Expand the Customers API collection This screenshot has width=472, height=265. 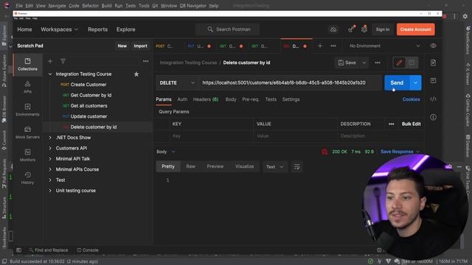[50, 148]
